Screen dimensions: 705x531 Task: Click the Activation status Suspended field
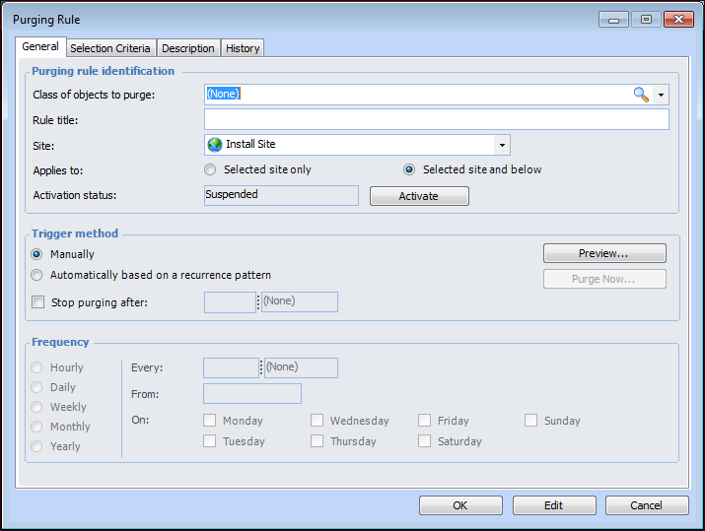pos(281,195)
